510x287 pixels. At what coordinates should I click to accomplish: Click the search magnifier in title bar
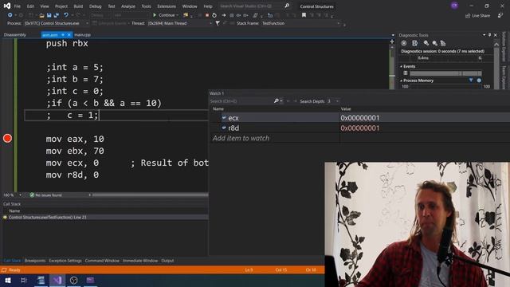(x=287, y=6)
